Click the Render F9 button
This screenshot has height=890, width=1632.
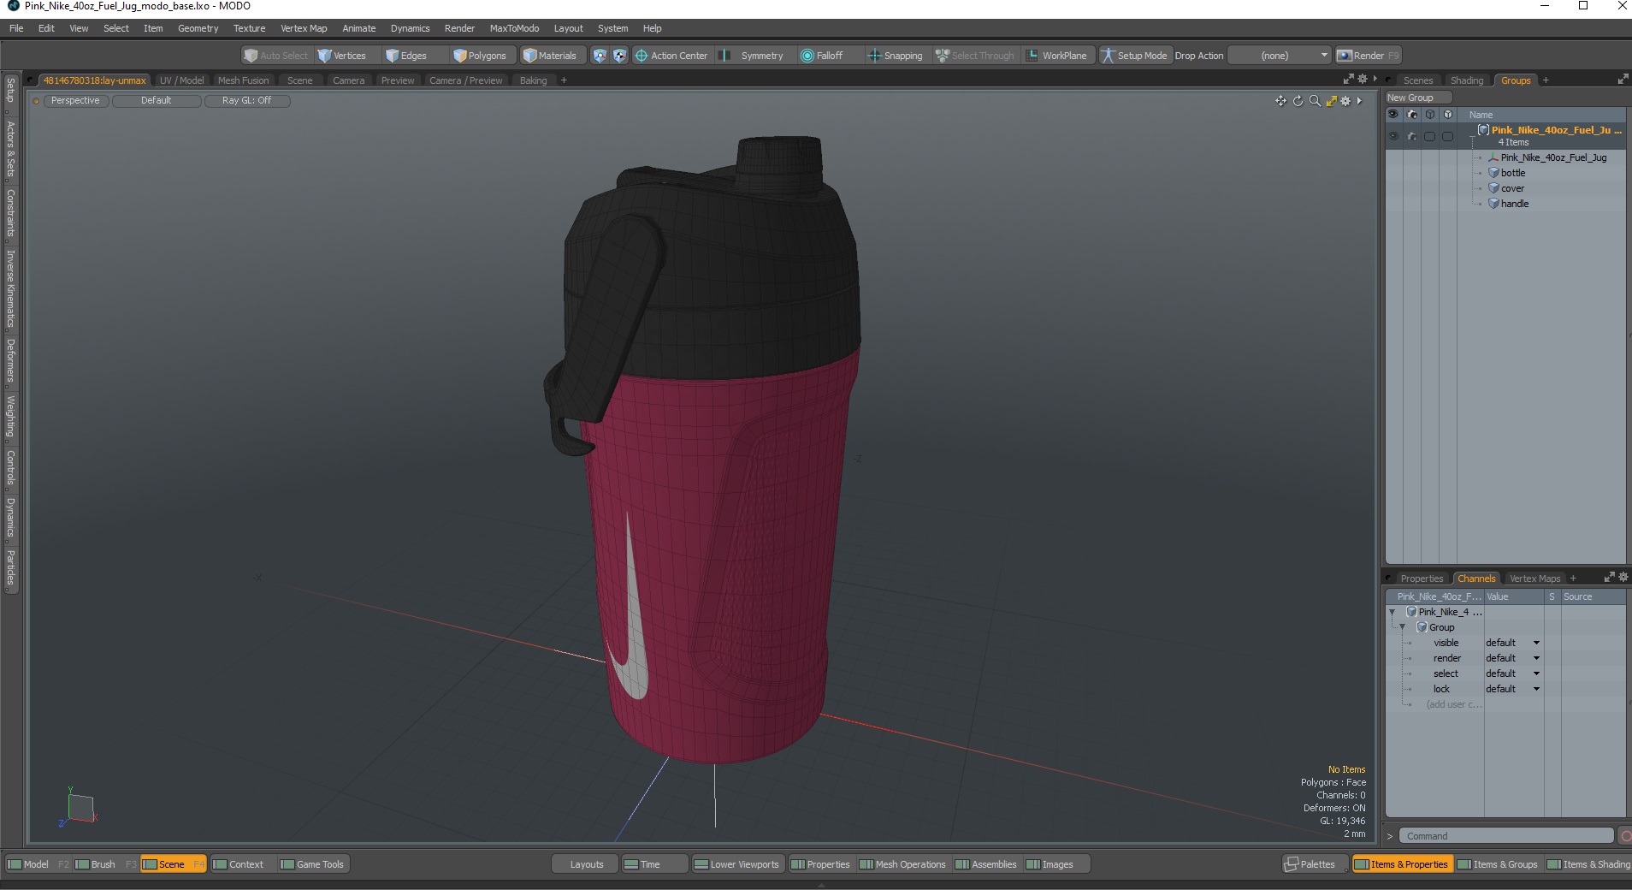pyautogui.click(x=1369, y=56)
